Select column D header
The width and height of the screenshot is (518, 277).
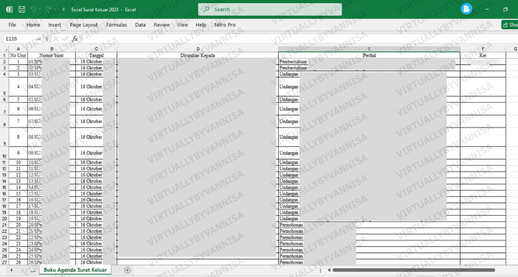pyautogui.click(x=198, y=49)
